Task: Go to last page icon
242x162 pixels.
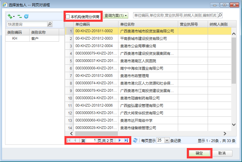Action: [126, 140]
